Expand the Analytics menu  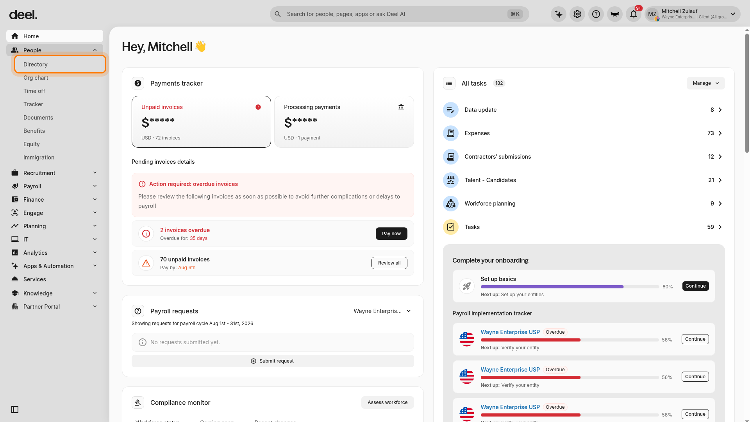pyautogui.click(x=95, y=252)
